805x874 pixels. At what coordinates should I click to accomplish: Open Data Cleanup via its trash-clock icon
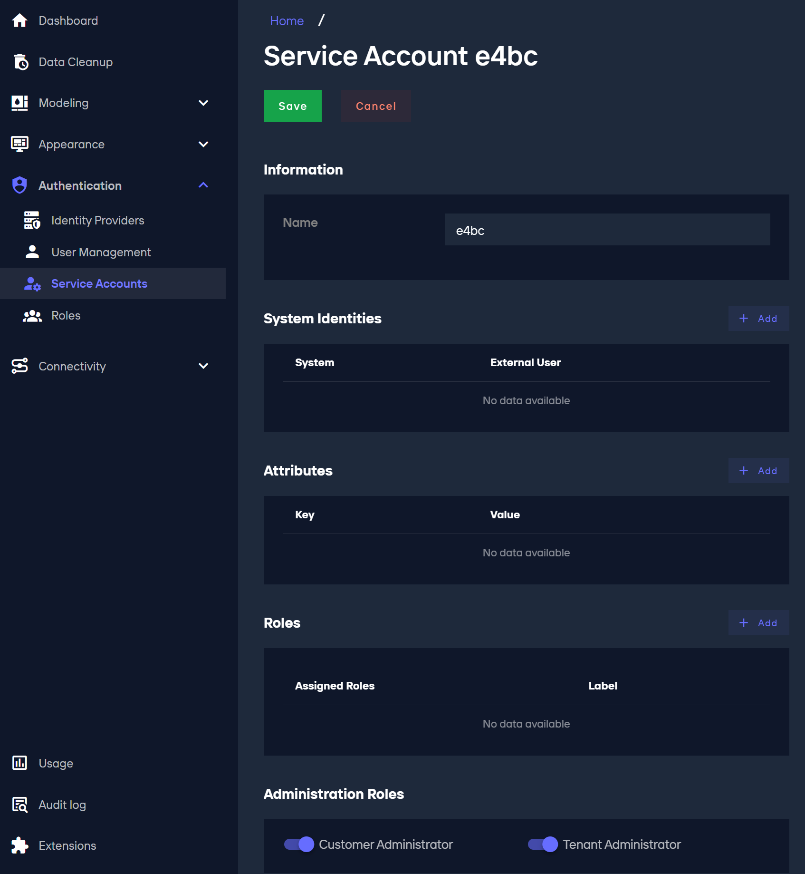20,62
